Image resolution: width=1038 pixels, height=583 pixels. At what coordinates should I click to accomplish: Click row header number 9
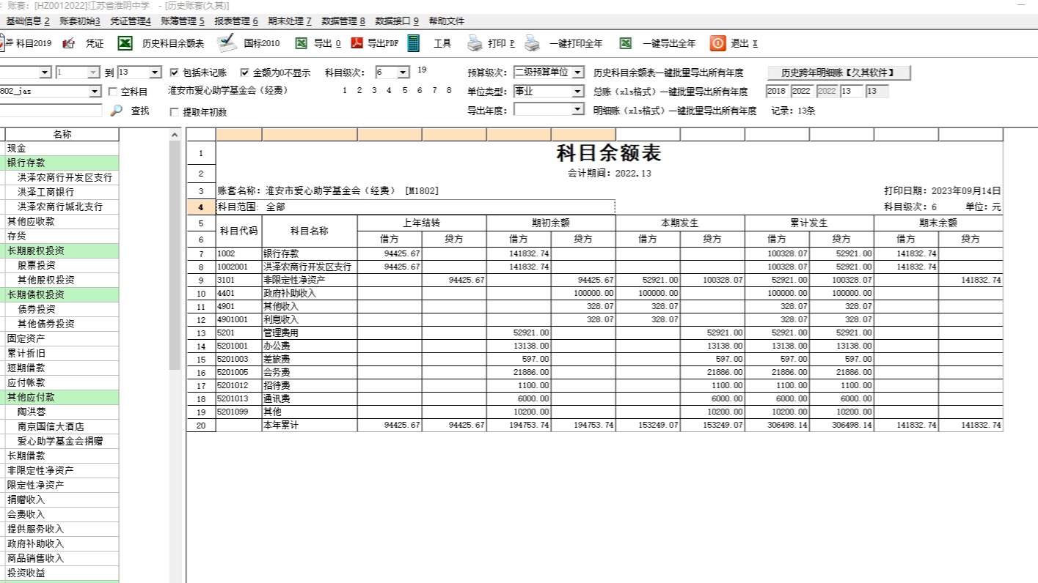tap(201, 280)
